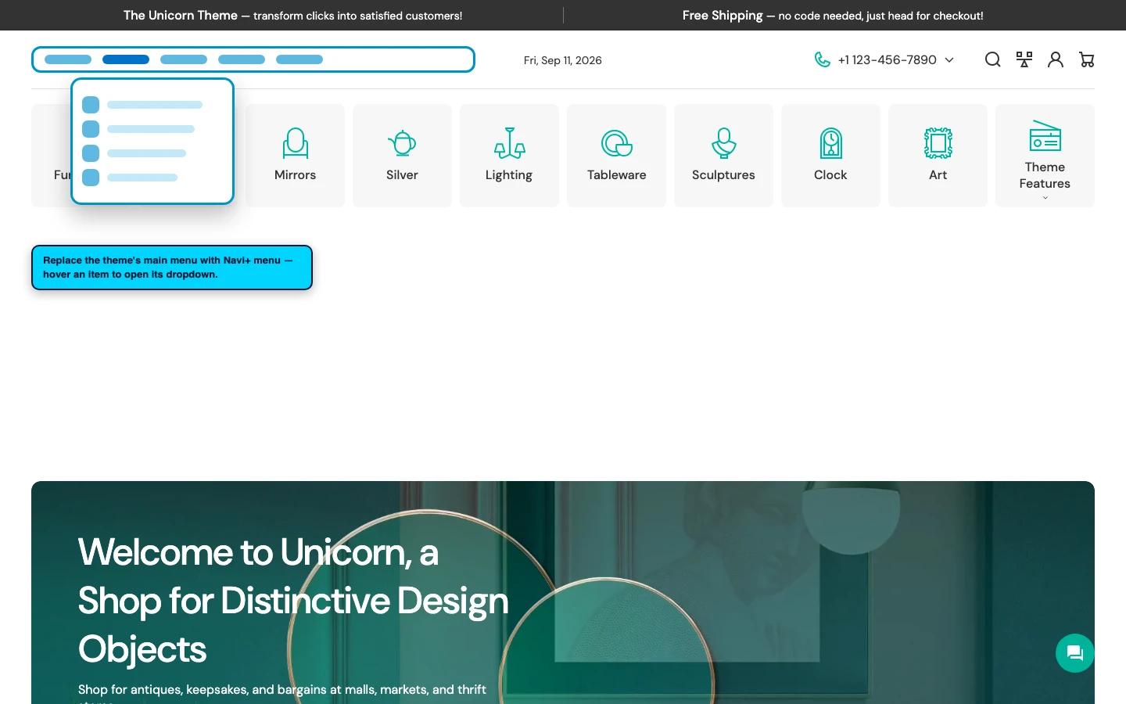The image size is (1126, 704).
Task: Expand the Theme Features menu
Action: click(x=1045, y=156)
